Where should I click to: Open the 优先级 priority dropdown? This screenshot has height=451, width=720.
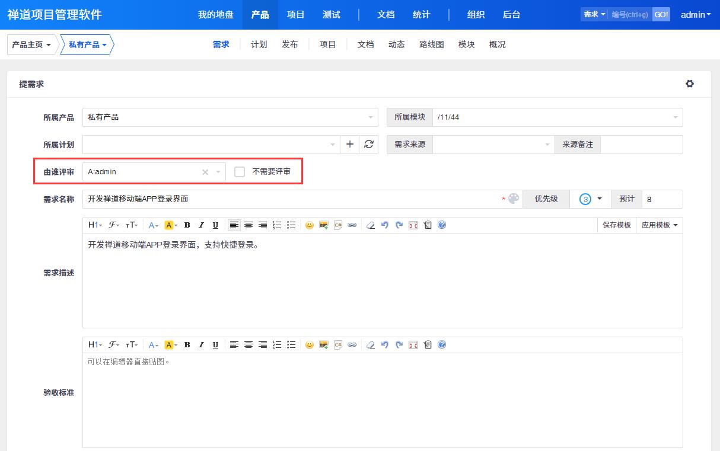coord(591,199)
